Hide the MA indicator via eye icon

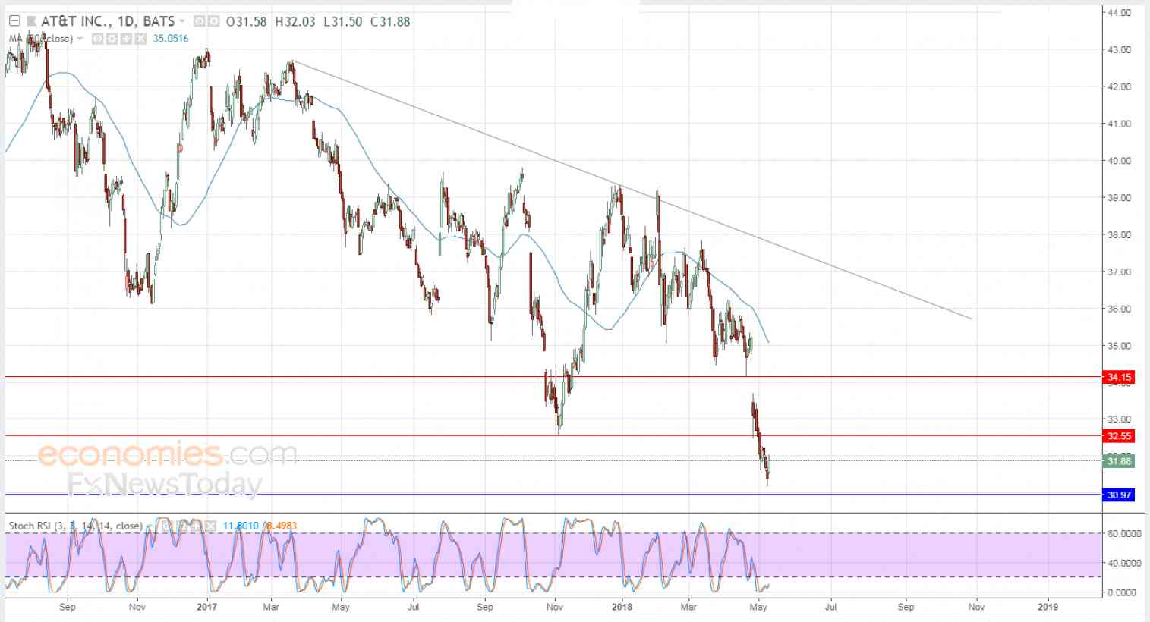pyautogui.click(x=98, y=39)
